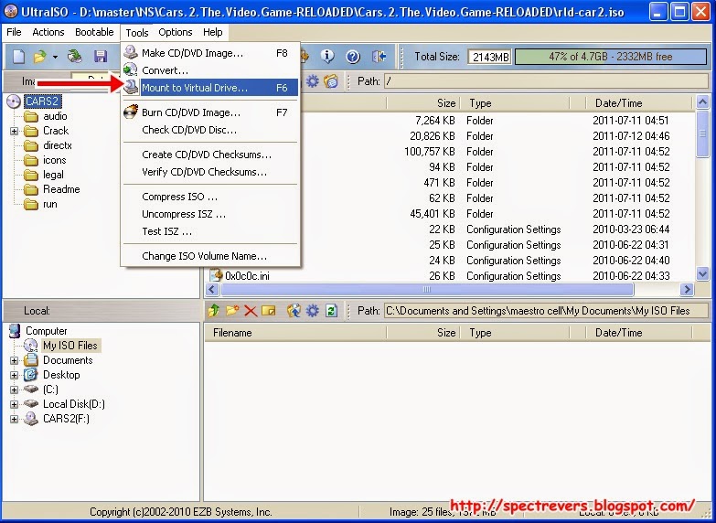Screen dimensions: 716x523
Task: Click the blue information toolbar icon
Action: [327, 56]
